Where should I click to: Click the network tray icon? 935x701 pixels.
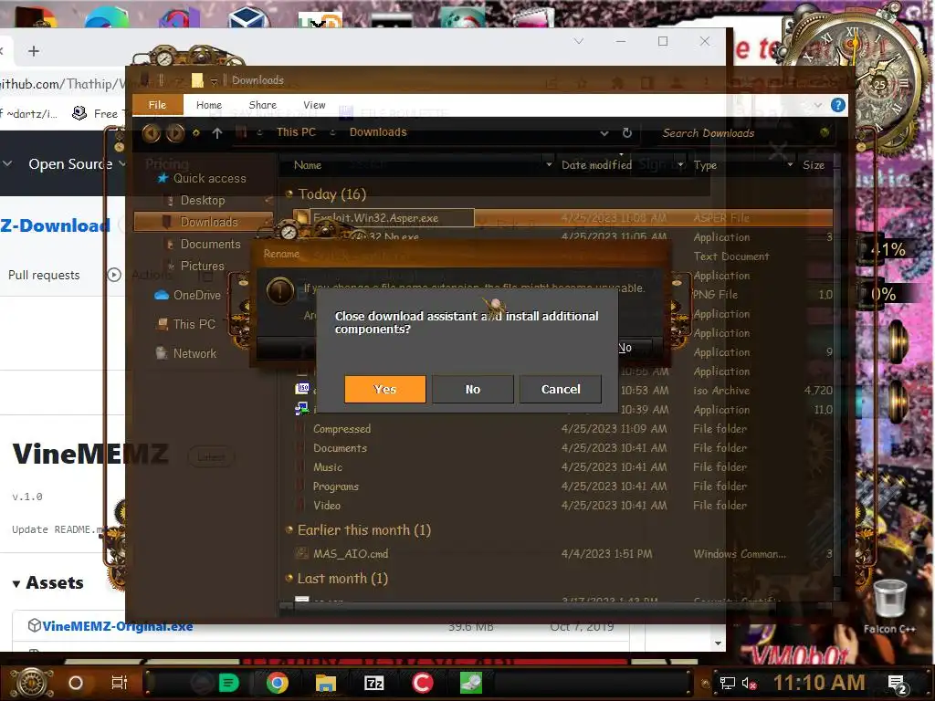tap(727, 683)
